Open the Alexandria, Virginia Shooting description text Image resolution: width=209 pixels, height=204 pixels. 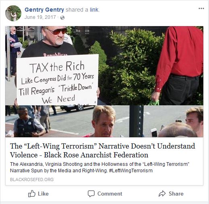[x=100, y=167]
